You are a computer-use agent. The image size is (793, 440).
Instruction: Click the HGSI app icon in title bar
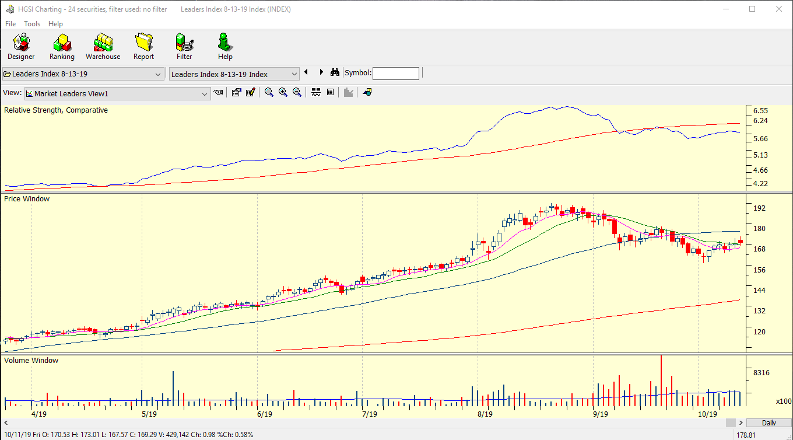tap(10, 9)
